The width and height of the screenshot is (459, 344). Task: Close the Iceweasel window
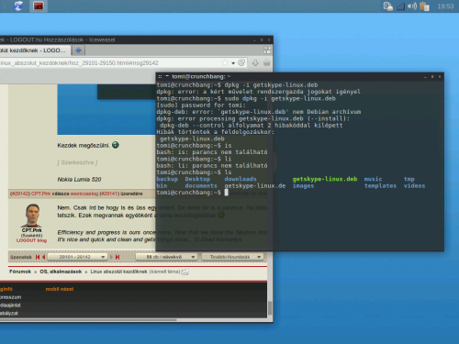269,40
